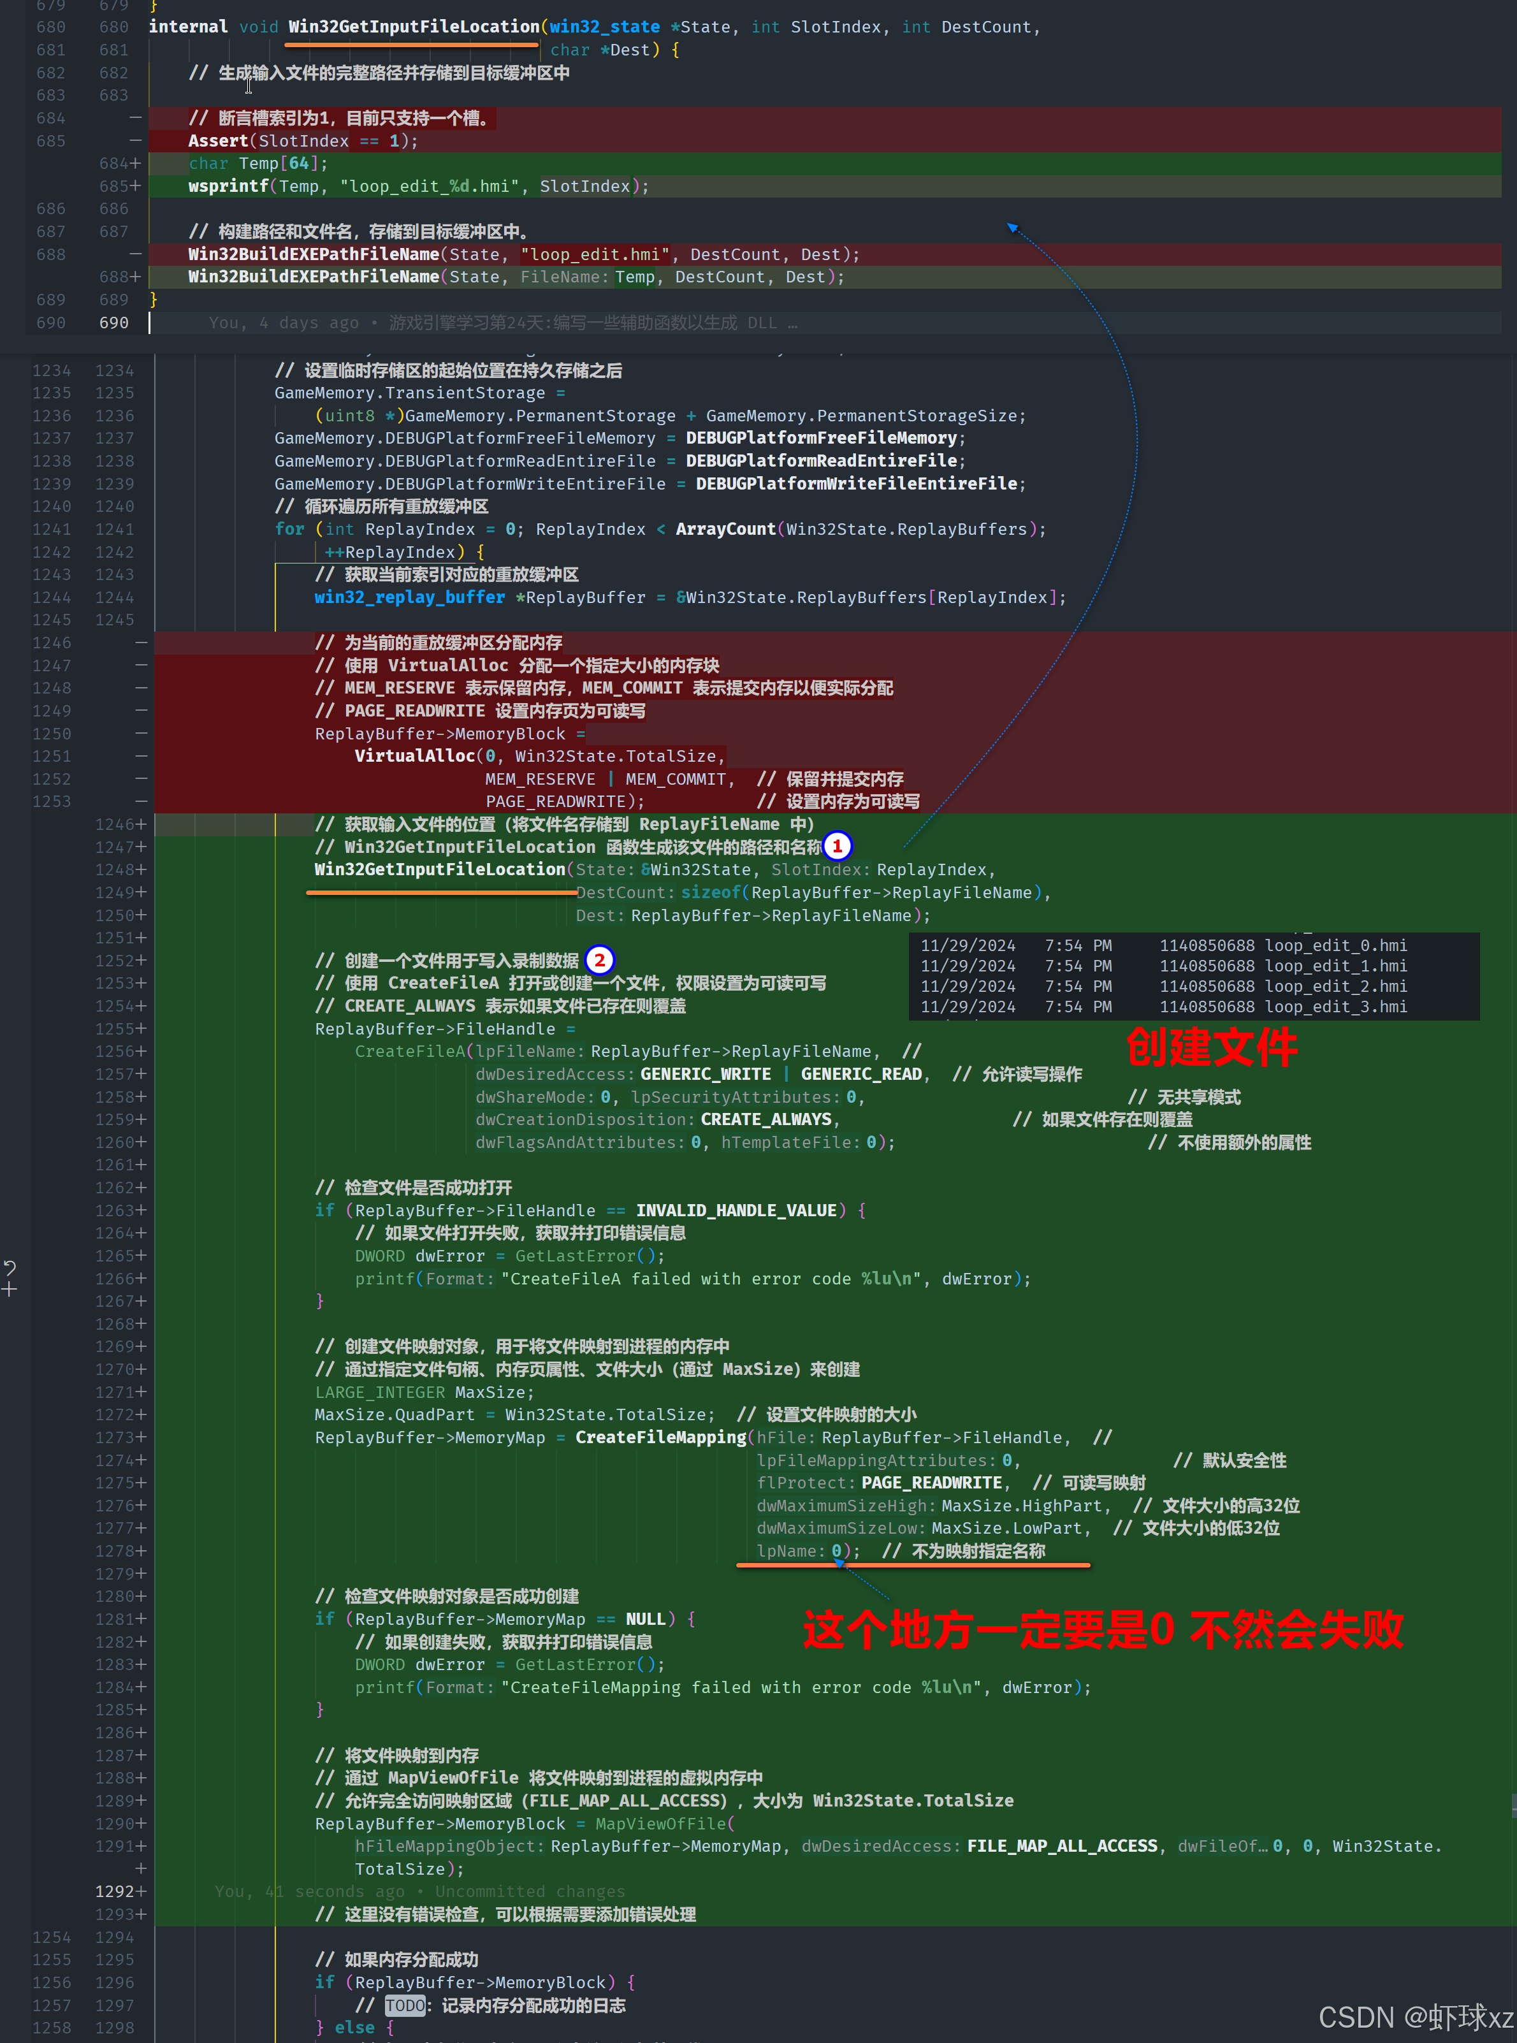This screenshot has height=2043, width=1517.
Task: Click the bold DEBUGPlatformReadEntireFile function name
Action: click(821, 461)
